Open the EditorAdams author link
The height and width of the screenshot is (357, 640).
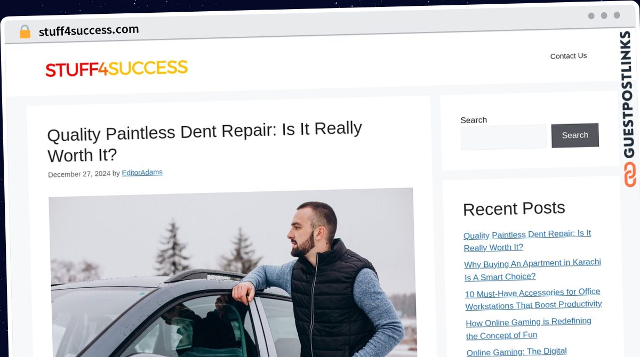coord(142,173)
